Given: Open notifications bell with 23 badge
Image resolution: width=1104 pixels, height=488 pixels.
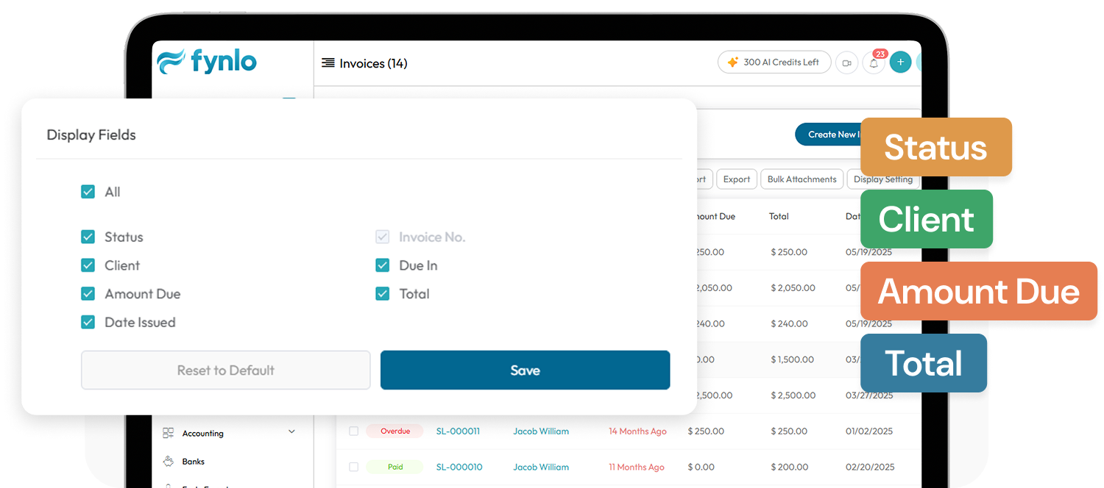Looking at the screenshot, I should (874, 63).
